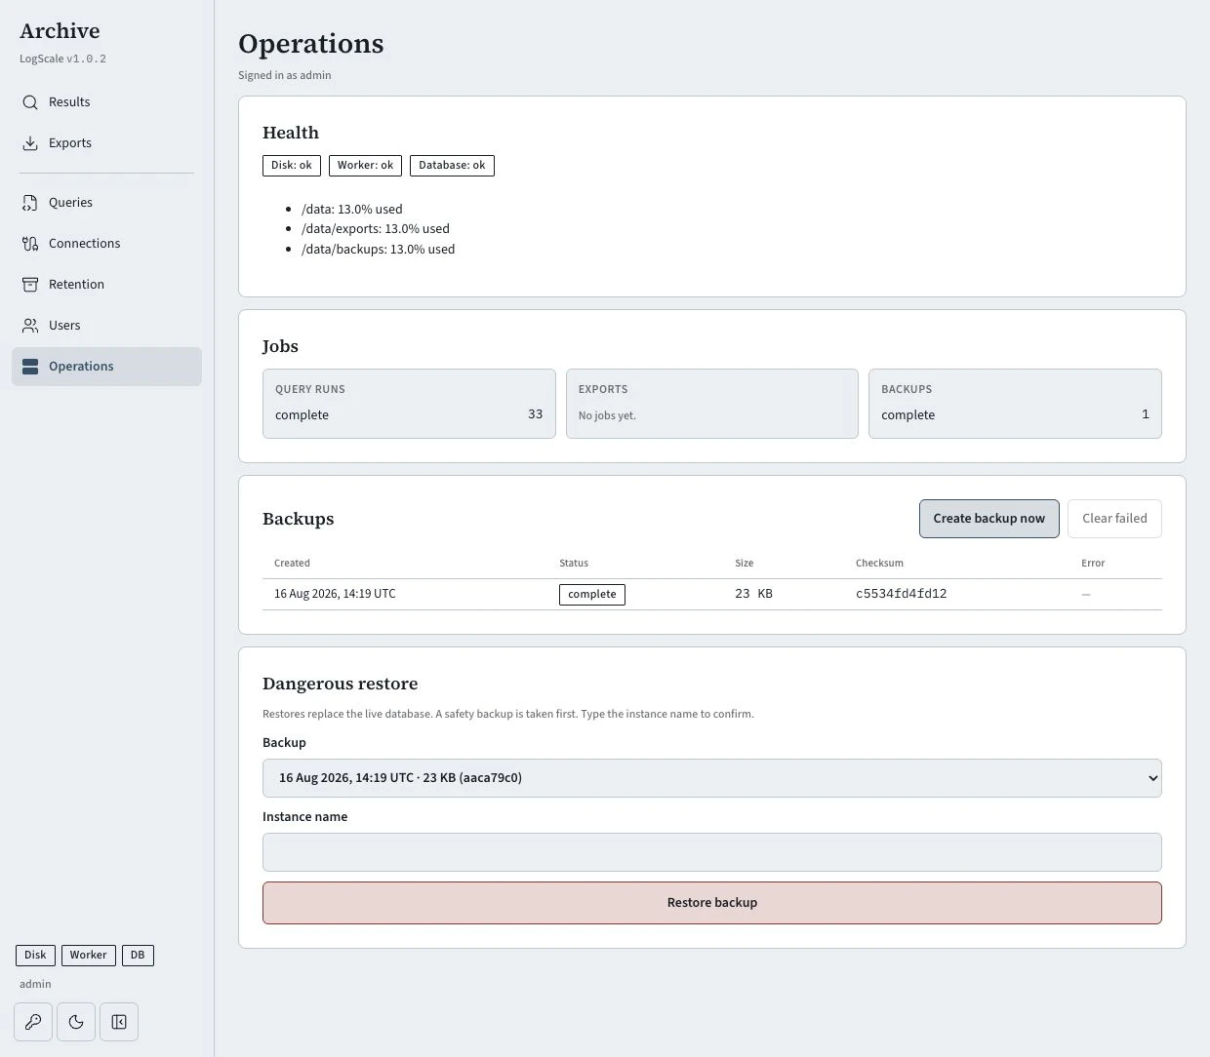Click the checksum c5534fd4fd12
Image resolution: width=1210 pixels, height=1057 pixels.
[901, 594]
